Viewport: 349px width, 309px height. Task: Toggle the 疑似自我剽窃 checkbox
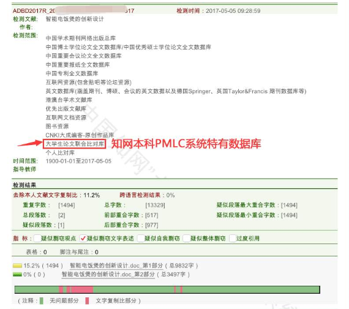pyautogui.click(x=141, y=238)
